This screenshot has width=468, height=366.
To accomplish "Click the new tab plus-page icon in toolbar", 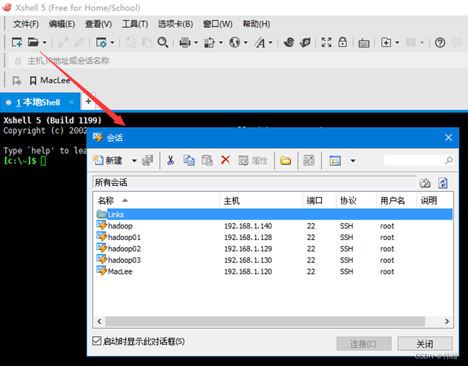I will point(386,42).
